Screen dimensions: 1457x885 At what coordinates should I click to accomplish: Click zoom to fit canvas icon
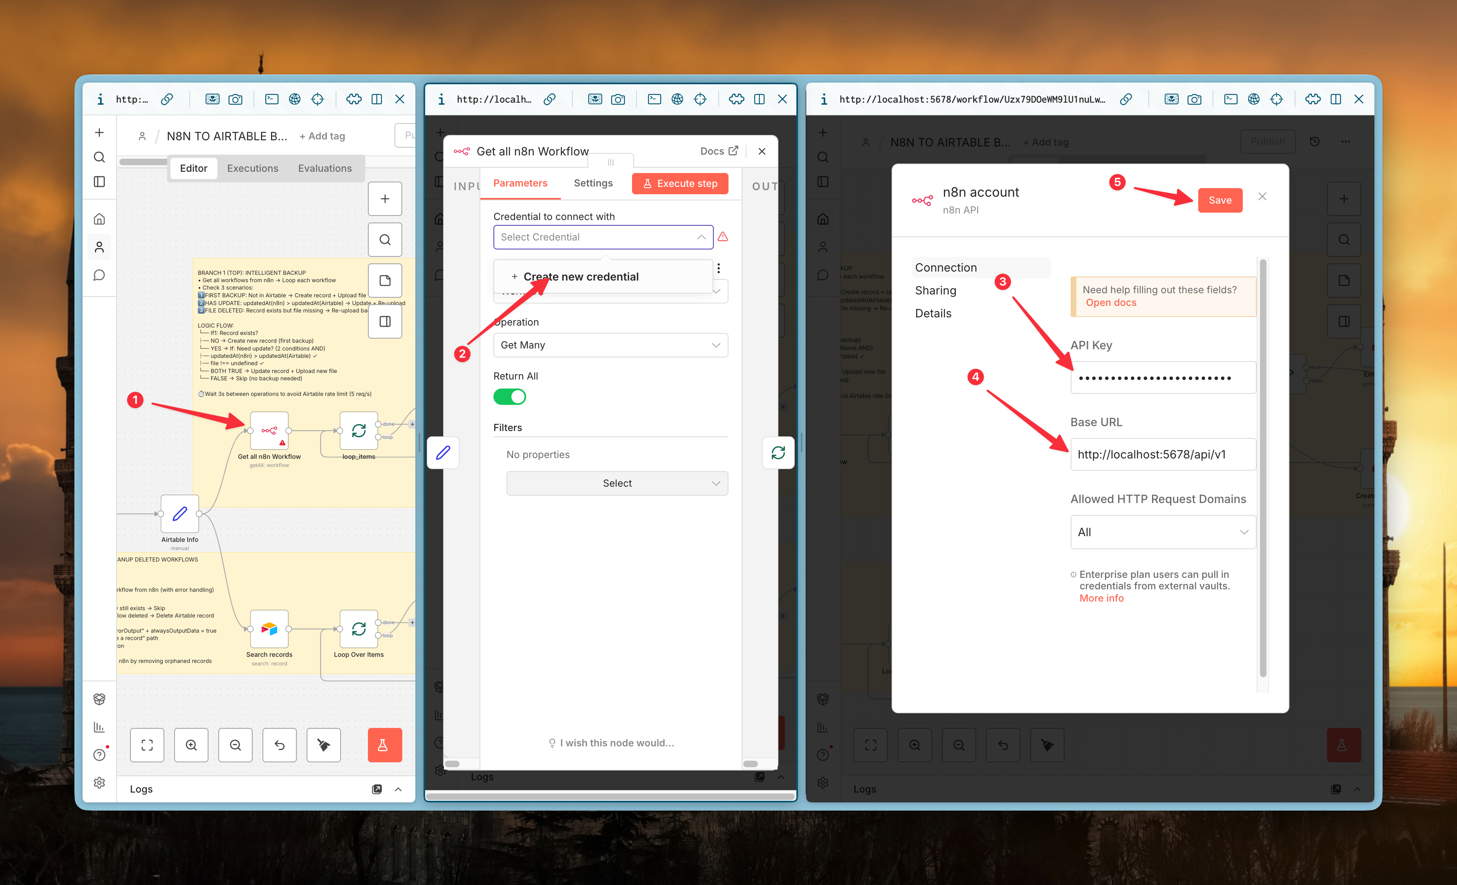pyautogui.click(x=147, y=745)
